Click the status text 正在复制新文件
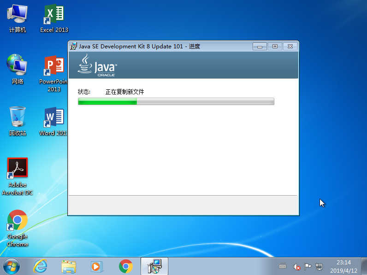This screenshot has width=367, height=275. 125,92
